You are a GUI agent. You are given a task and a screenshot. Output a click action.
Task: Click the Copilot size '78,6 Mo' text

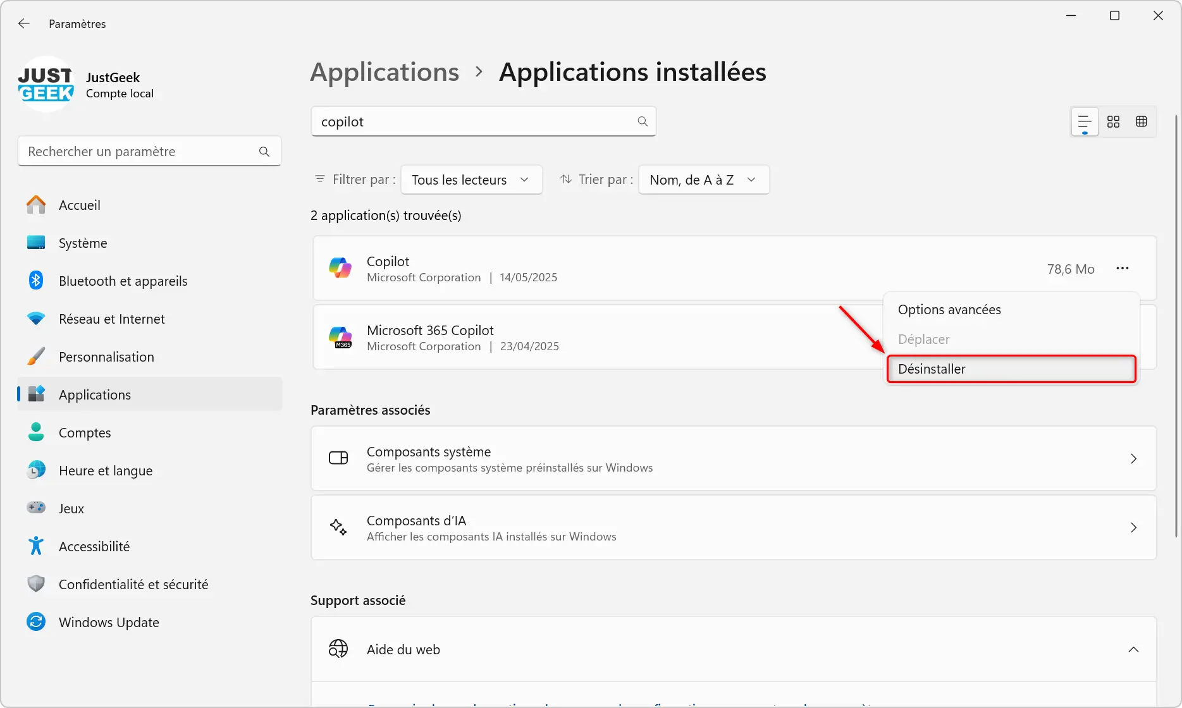(x=1071, y=269)
